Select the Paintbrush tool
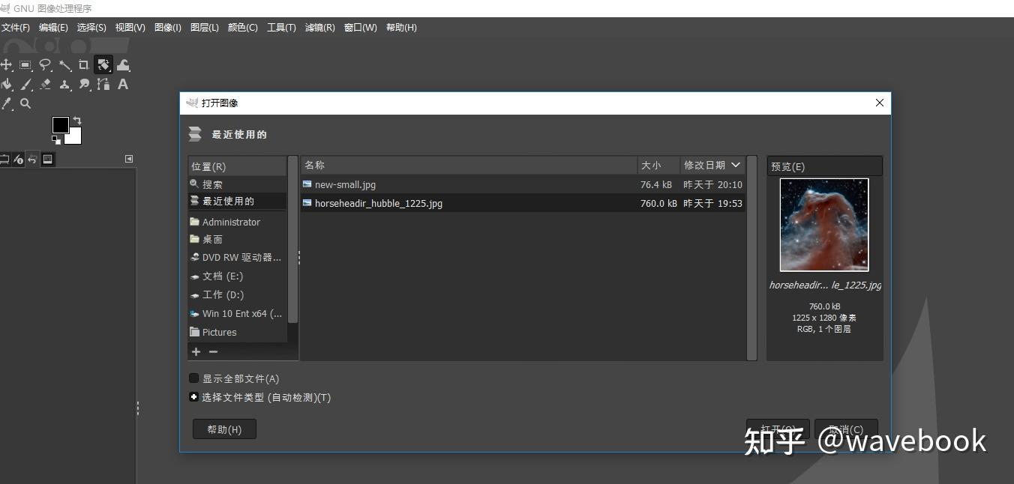The width and height of the screenshot is (1014, 484). pos(25,85)
